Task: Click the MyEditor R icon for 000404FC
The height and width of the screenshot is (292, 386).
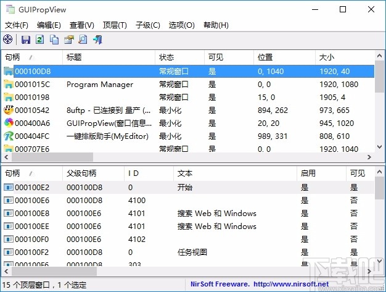Action: click(9, 136)
